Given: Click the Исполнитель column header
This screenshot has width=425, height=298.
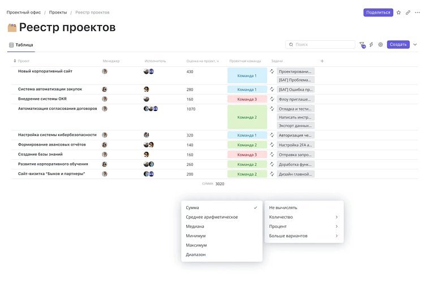Looking at the screenshot, I should [155, 61].
